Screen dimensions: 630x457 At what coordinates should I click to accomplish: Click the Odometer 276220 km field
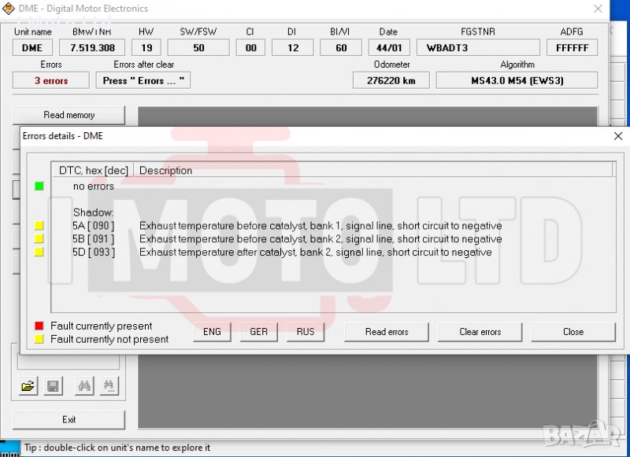tap(391, 80)
